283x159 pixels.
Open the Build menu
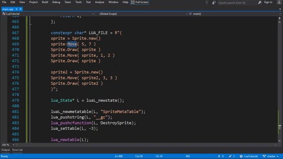45,2
